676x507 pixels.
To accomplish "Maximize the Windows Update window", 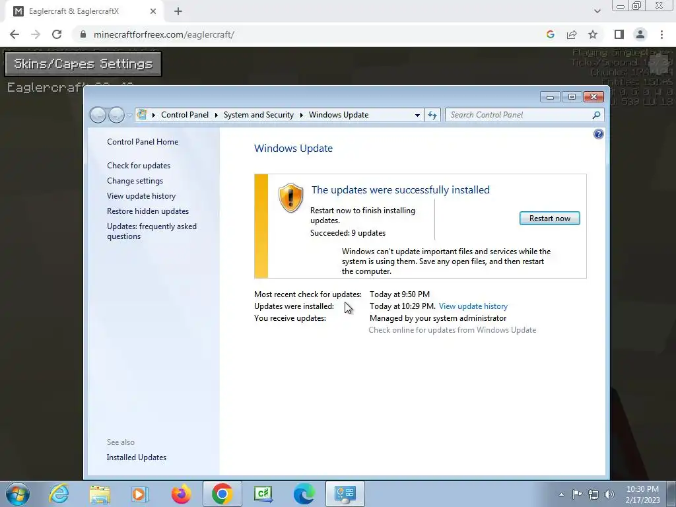I will (x=572, y=97).
